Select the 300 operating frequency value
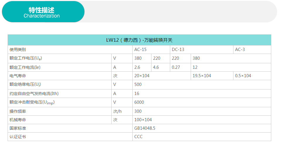Viewport: 290px width, 153px height. pos(138,111)
